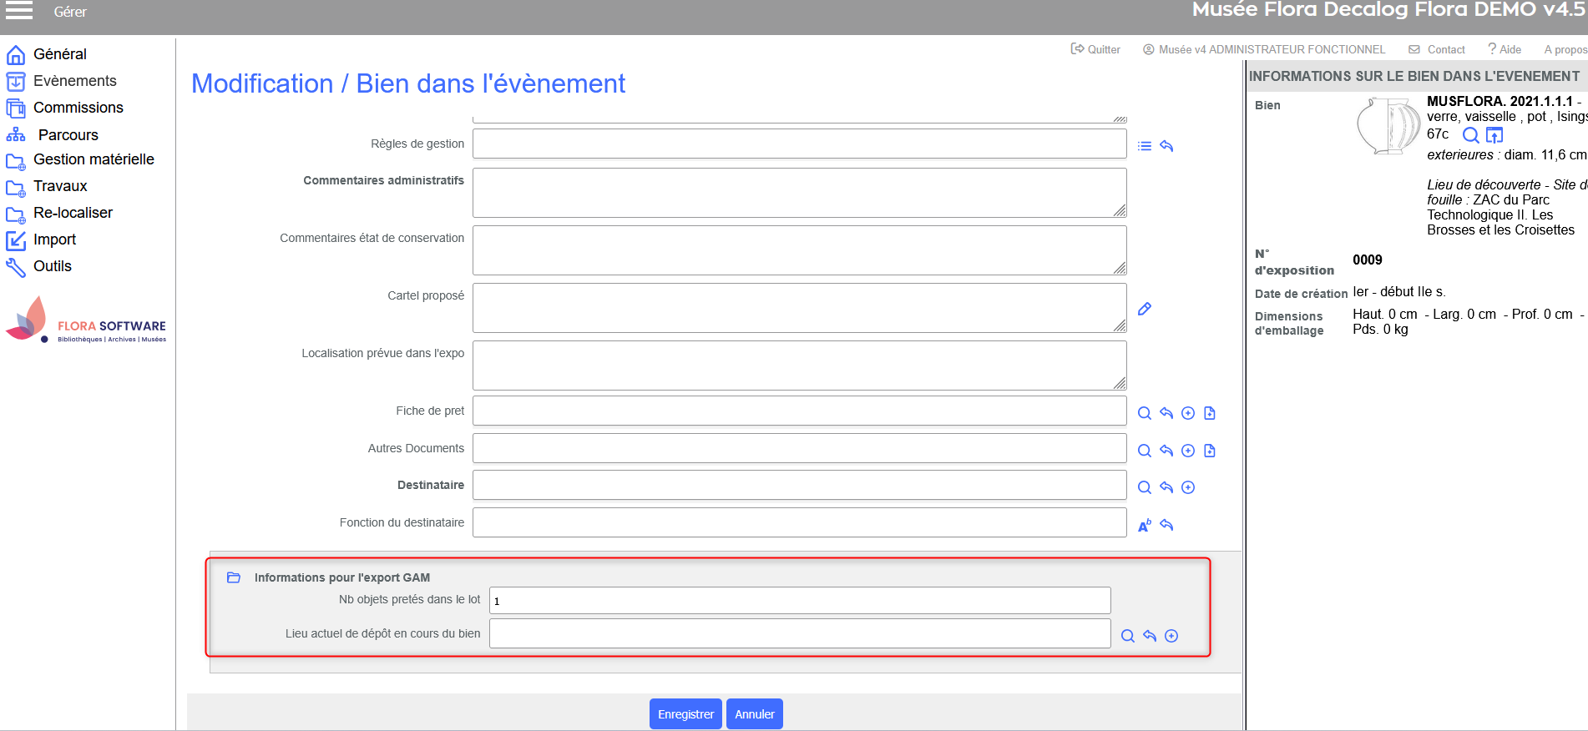Click the thesaurus icon for Fonction du destinataire
The image size is (1588, 731).
click(1145, 525)
